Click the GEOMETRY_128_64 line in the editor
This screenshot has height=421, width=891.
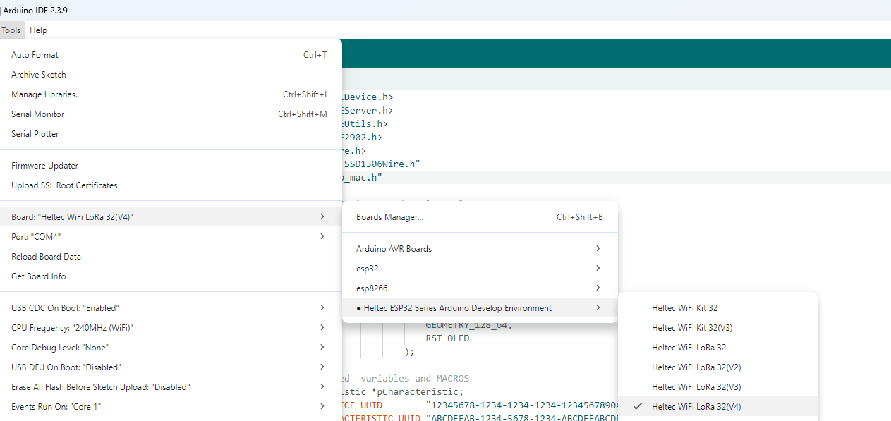click(x=468, y=325)
